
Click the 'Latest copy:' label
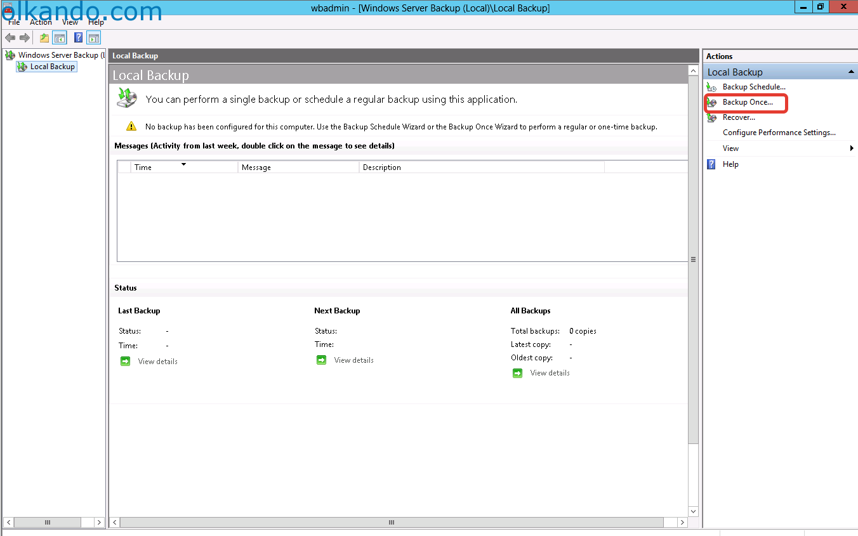(531, 344)
